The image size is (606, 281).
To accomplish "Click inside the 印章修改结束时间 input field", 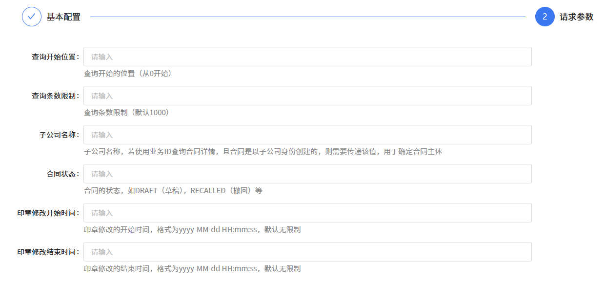I will [x=307, y=252].
